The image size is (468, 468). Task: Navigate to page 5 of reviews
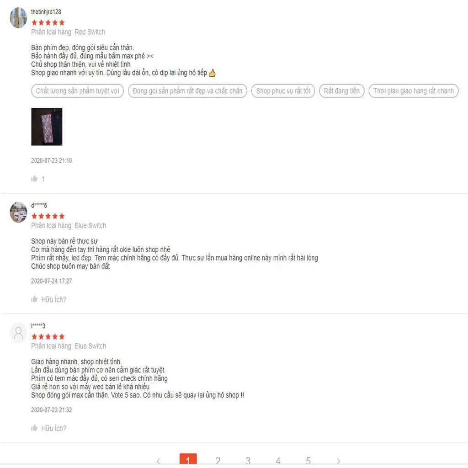click(308, 461)
